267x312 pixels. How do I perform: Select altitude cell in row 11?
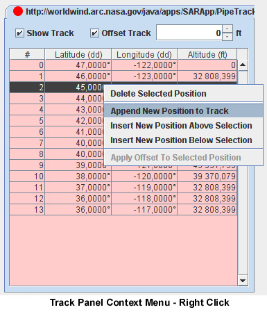click(x=207, y=188)
